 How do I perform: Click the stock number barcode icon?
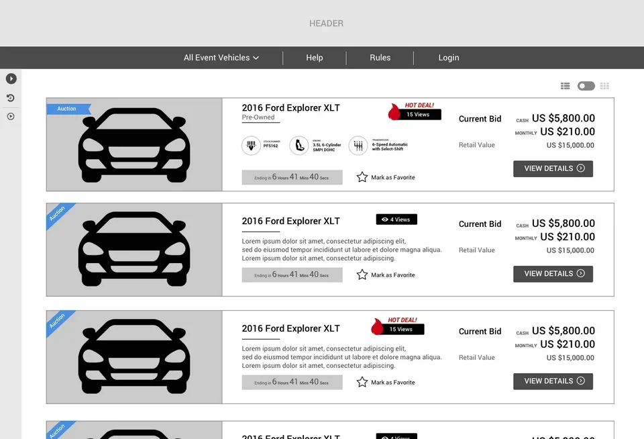(x=251, y=146)
